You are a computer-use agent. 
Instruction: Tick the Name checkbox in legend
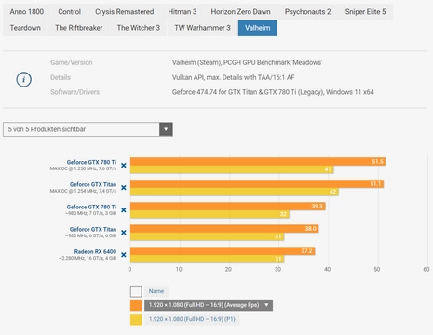(x=136, y=291)
